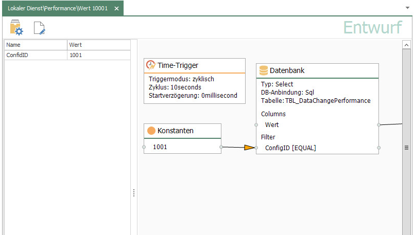Select the ConfidID table cell

pyautogui.click(x=36, y=55)
